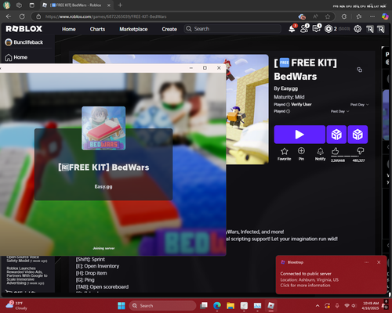Show hidden system tray icons

point(318,306)
